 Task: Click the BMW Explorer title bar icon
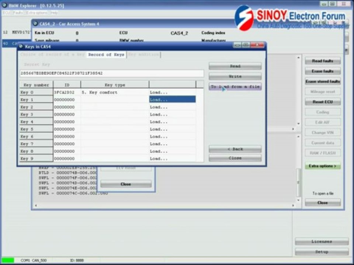[4, 5]
